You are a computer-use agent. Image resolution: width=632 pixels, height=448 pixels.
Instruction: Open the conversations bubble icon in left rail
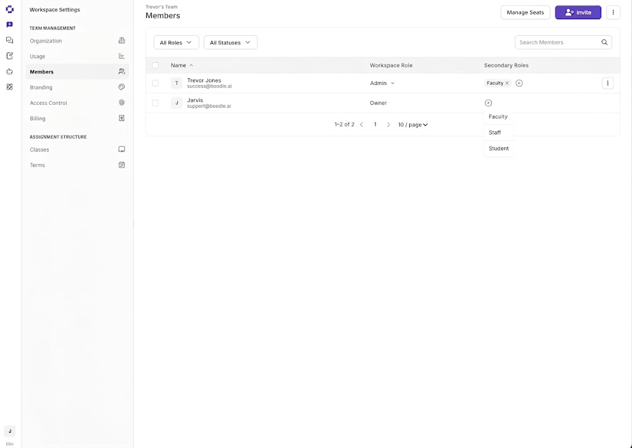coord(10,40)
